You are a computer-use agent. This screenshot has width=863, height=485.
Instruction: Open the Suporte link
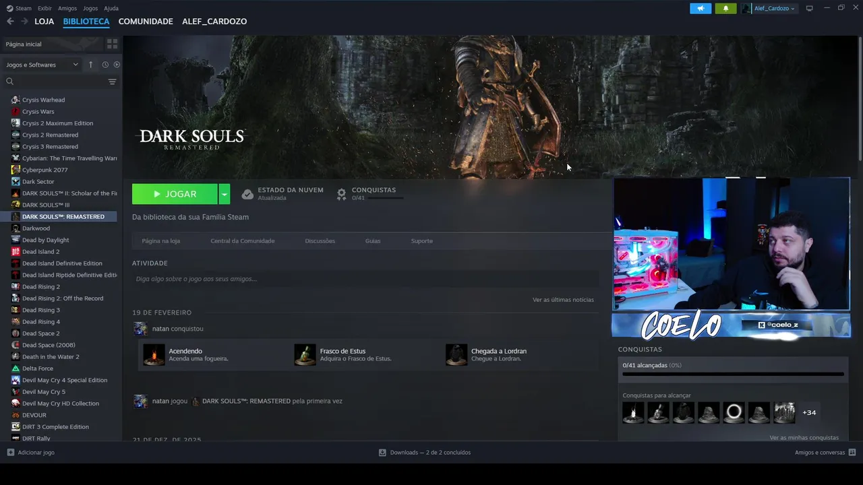coord(422,240)
